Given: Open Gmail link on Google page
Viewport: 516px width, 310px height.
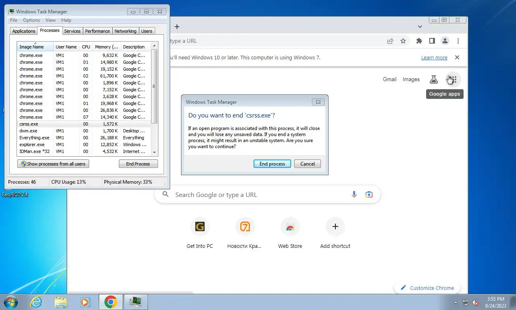Looking at the screenshot, I should pos(389,80).
